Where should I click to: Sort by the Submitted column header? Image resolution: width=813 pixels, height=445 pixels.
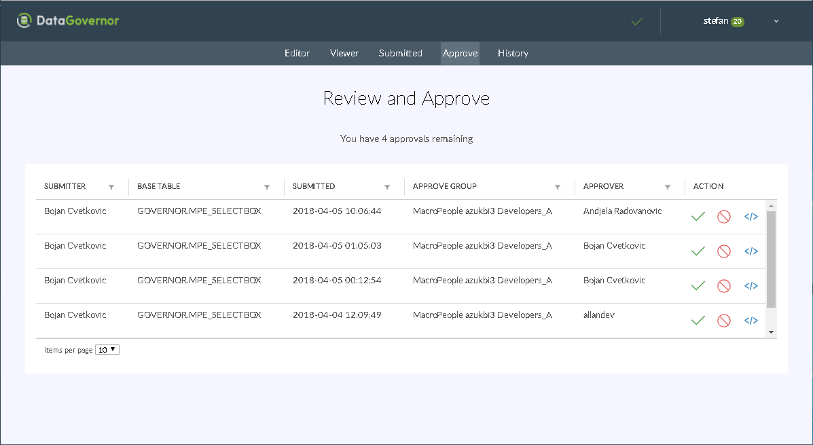click(314, 186)
